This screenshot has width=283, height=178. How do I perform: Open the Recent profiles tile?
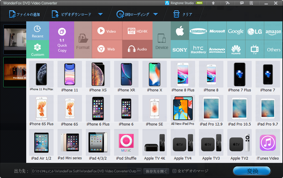click(x=38, y=31)
